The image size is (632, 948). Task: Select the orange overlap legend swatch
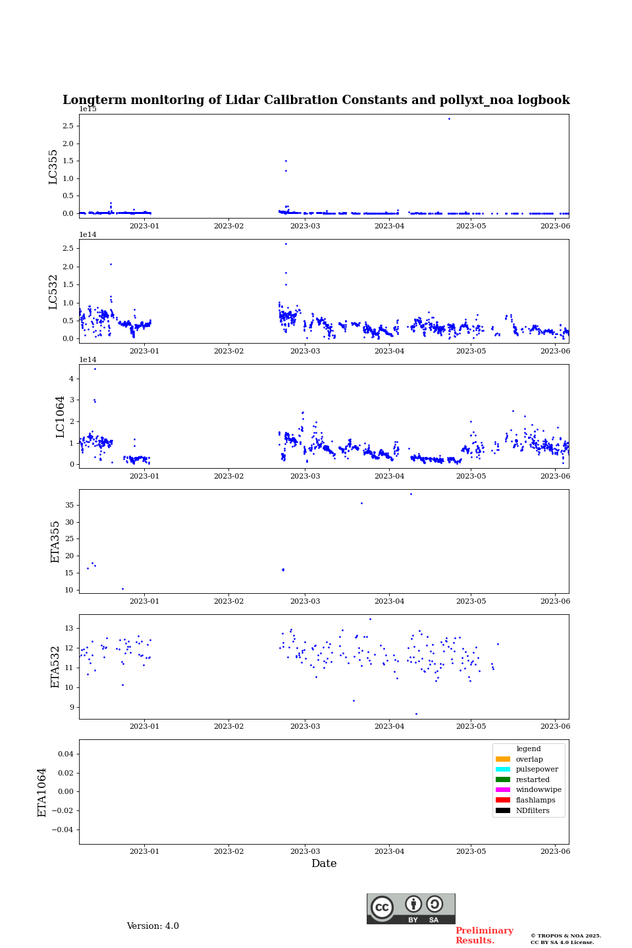pos(503,759)
